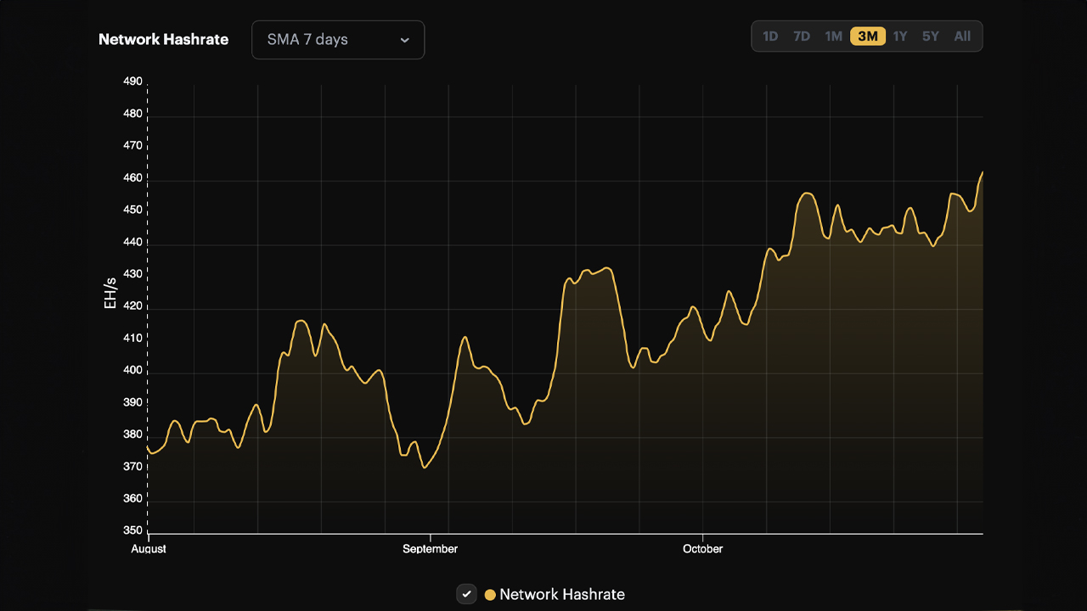1087x611 pixels.
Task: Open the SMA 7 days dropdown
Action: pyautogui.click(x=337, y=39)
